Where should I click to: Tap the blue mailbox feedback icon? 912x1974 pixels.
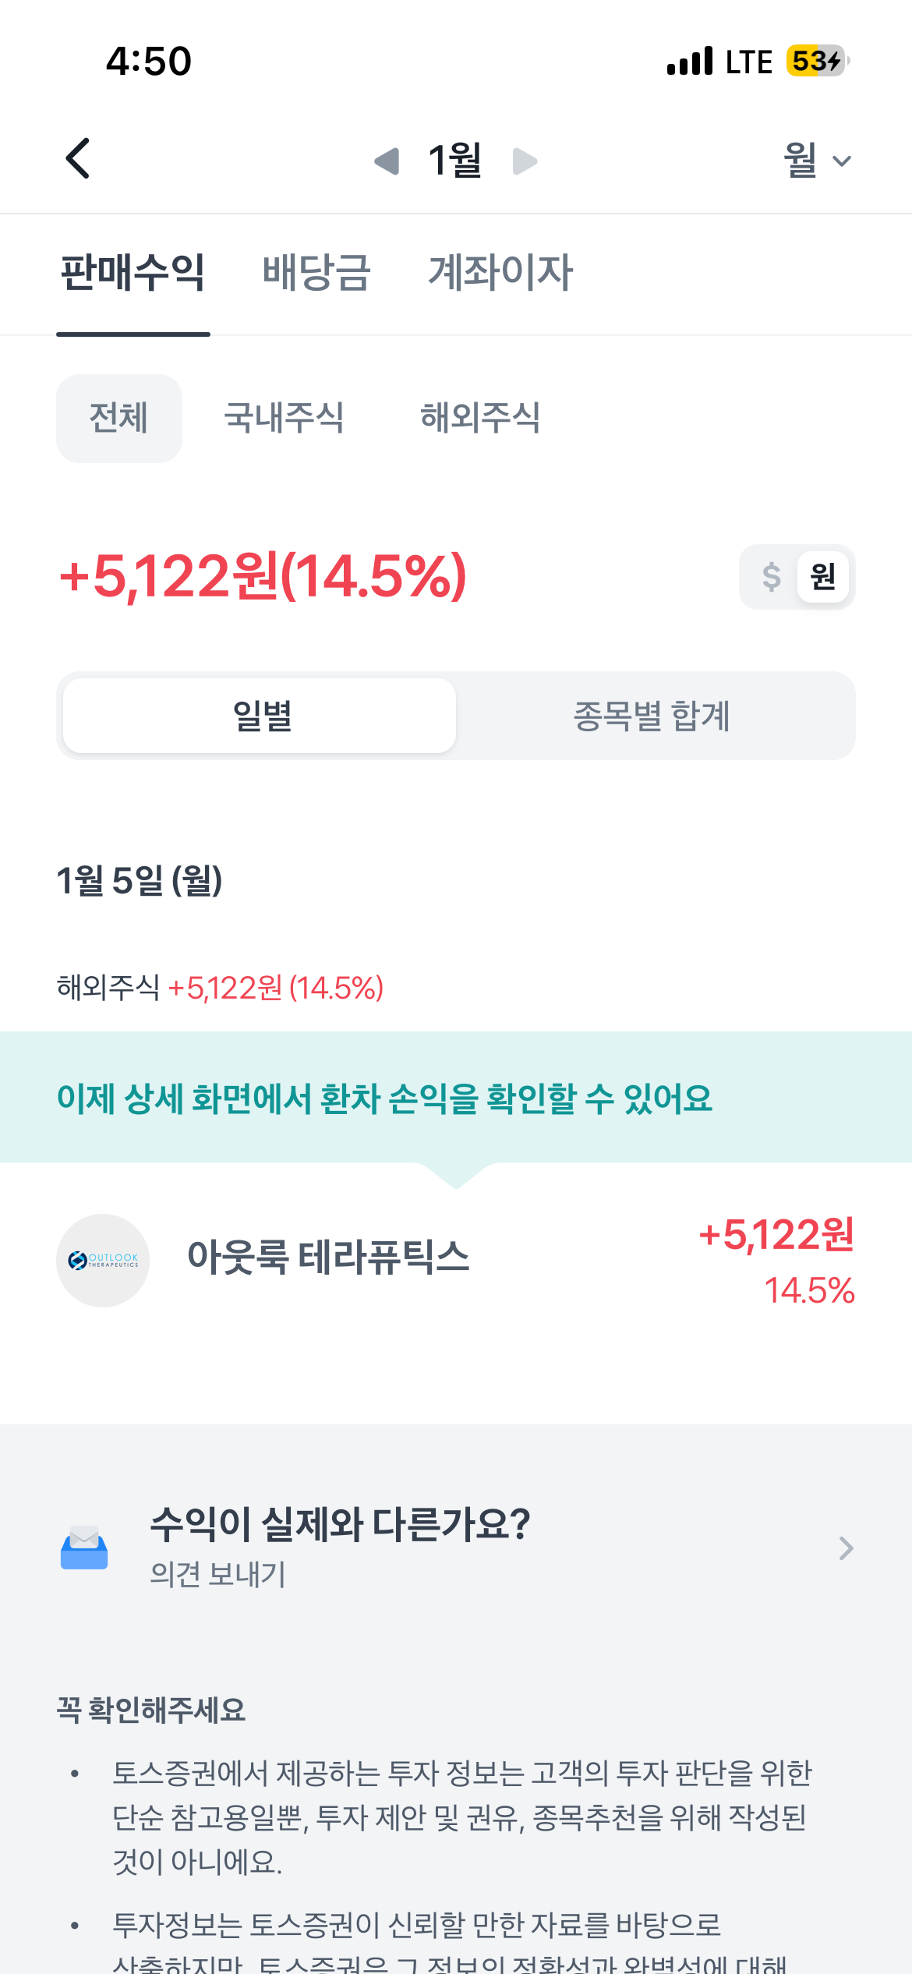click(x=84, y=1548)
